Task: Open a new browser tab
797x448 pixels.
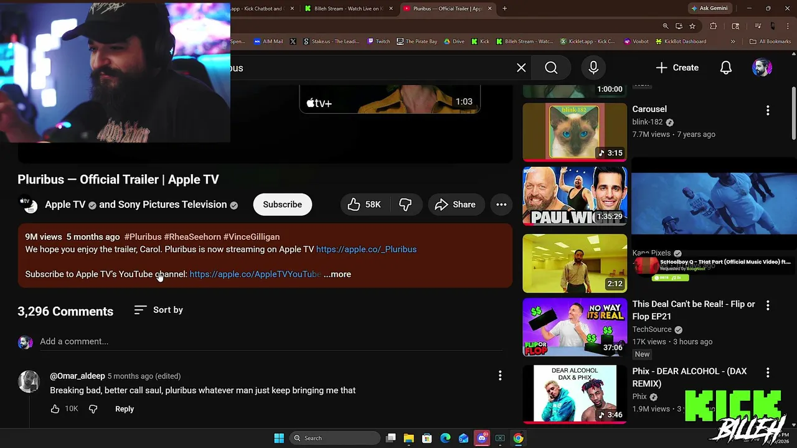Action: [x=504, y=9]
